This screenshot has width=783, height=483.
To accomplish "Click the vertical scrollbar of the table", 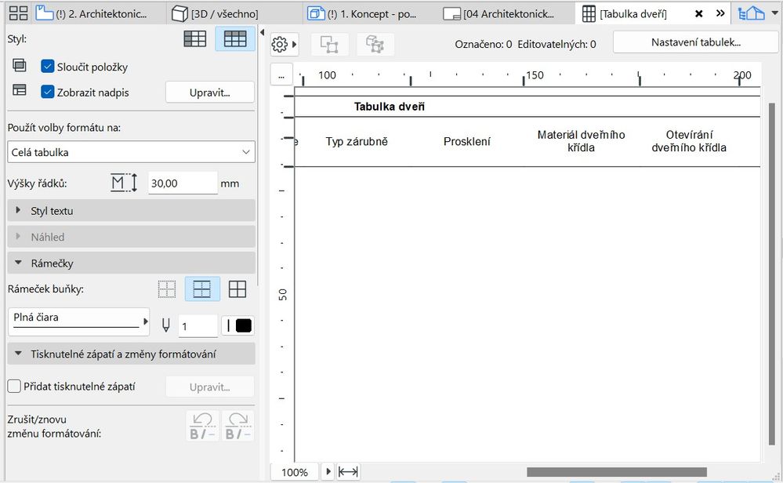I will point(772,274).
